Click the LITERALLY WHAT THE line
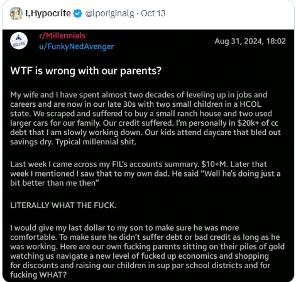This screenshot has width=296, height=282. click(63, 205)
